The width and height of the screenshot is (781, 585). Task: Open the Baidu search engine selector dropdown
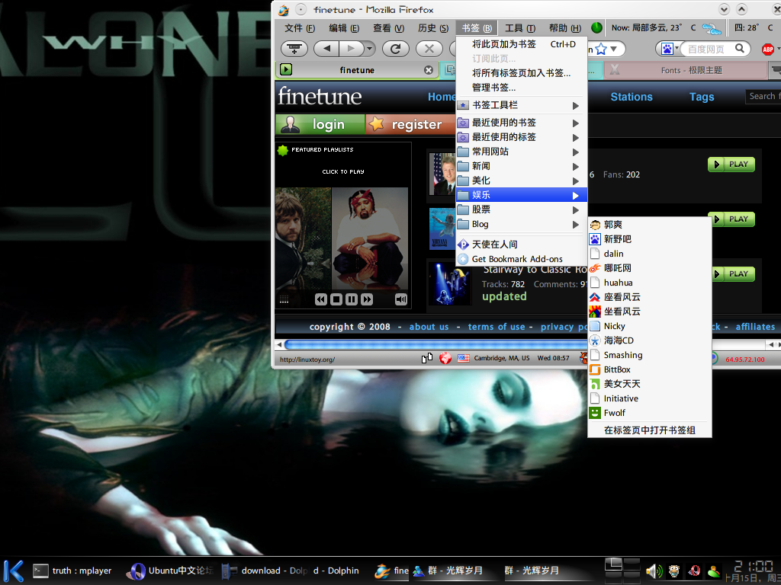670,49
